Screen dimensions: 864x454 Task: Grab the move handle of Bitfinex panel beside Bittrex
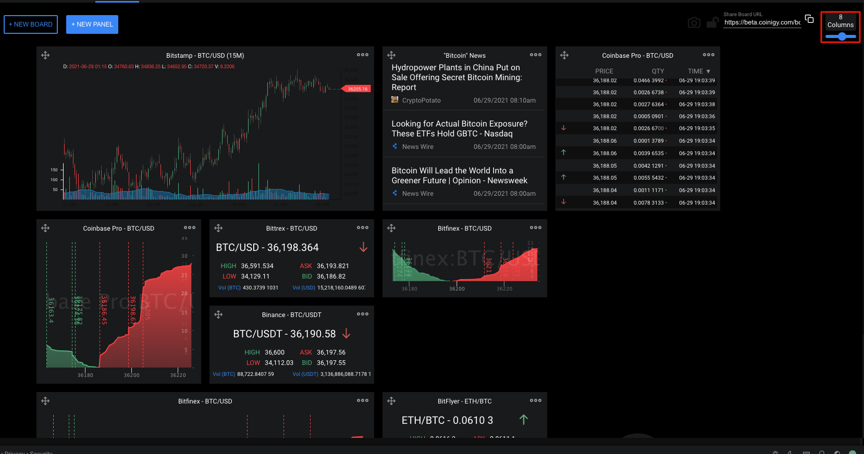[x=391, y=228]
